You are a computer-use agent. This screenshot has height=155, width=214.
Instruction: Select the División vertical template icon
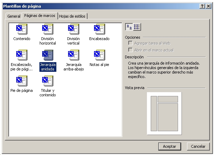(x=74, y=29)
